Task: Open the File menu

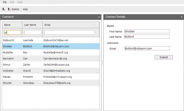Action: click(5, 2)
